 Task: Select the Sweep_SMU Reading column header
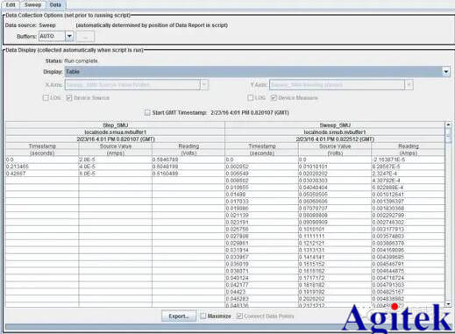[409, 149]
